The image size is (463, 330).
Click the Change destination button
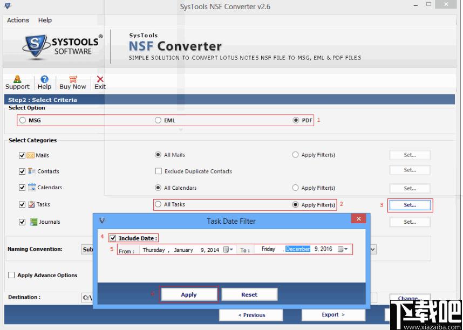pos(410,298)
